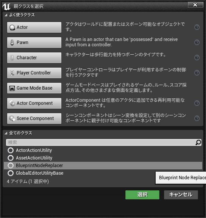Viewport: 206px width, 218px height.
Task: Click the circle icon beside BlueprintNodeReplacer
Action: pyautogui.click(x=11, y=166)
